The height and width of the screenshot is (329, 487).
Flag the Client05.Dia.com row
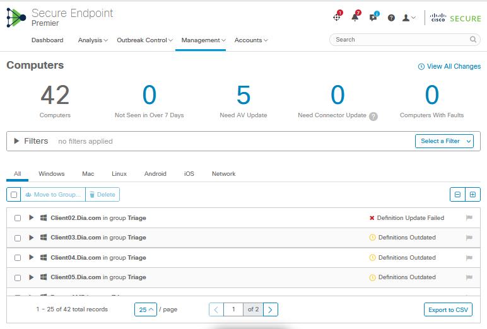pyautogui.click(x=469, y=277)
